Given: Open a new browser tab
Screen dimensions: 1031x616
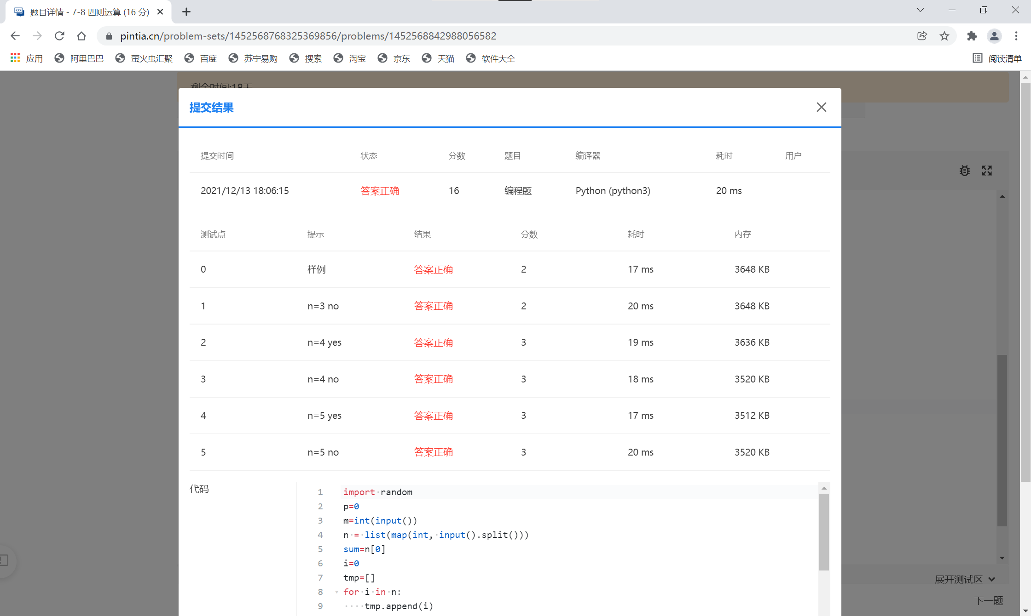Looking at the screenshot, I should [x=186, y=12].
